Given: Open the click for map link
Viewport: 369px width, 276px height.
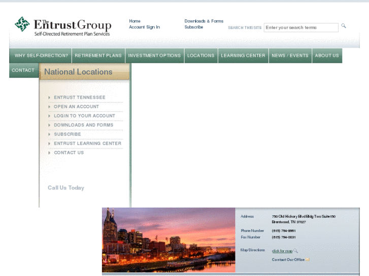Looking at the screenshot, I should pos(282,251).
